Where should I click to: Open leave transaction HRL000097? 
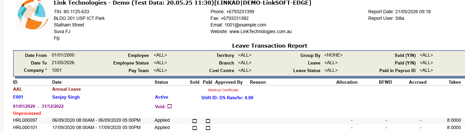(x=25, y=120)
